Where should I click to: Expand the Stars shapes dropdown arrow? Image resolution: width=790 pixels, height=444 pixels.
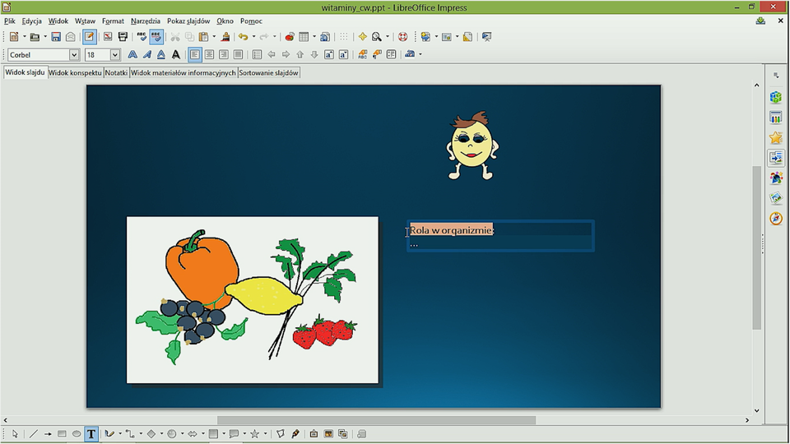pyautogui.click(x=266, y=434)
